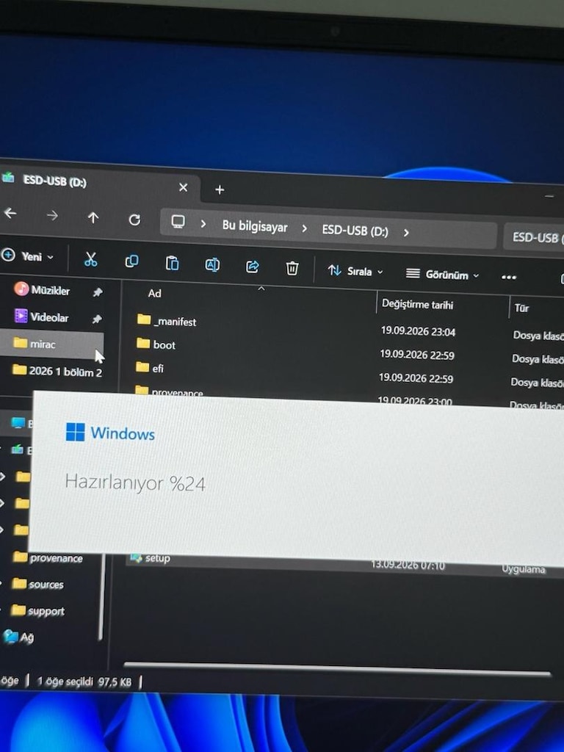The height and width of the screenshot is (752, 564).
Task: Go up one folder level
Action: click(93, 217)
